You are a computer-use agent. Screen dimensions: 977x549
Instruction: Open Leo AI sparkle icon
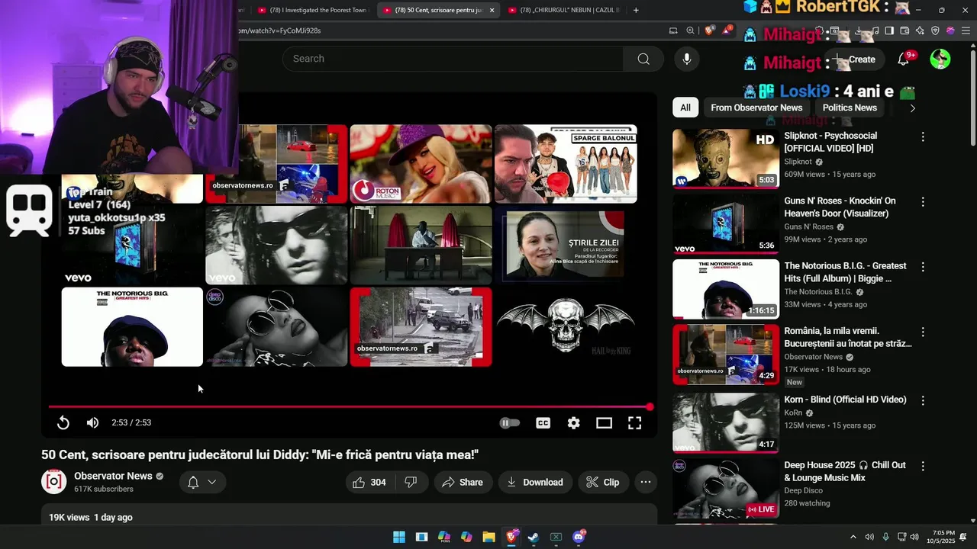pyautogui.click(x=920, y=30)
